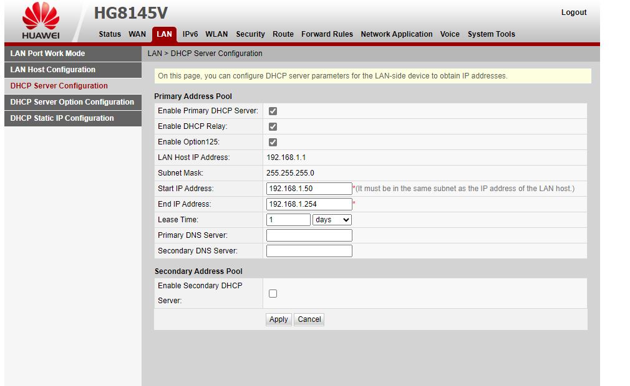630x386 pixels.
Task: Click the Logout link
Action: [573, 12]
